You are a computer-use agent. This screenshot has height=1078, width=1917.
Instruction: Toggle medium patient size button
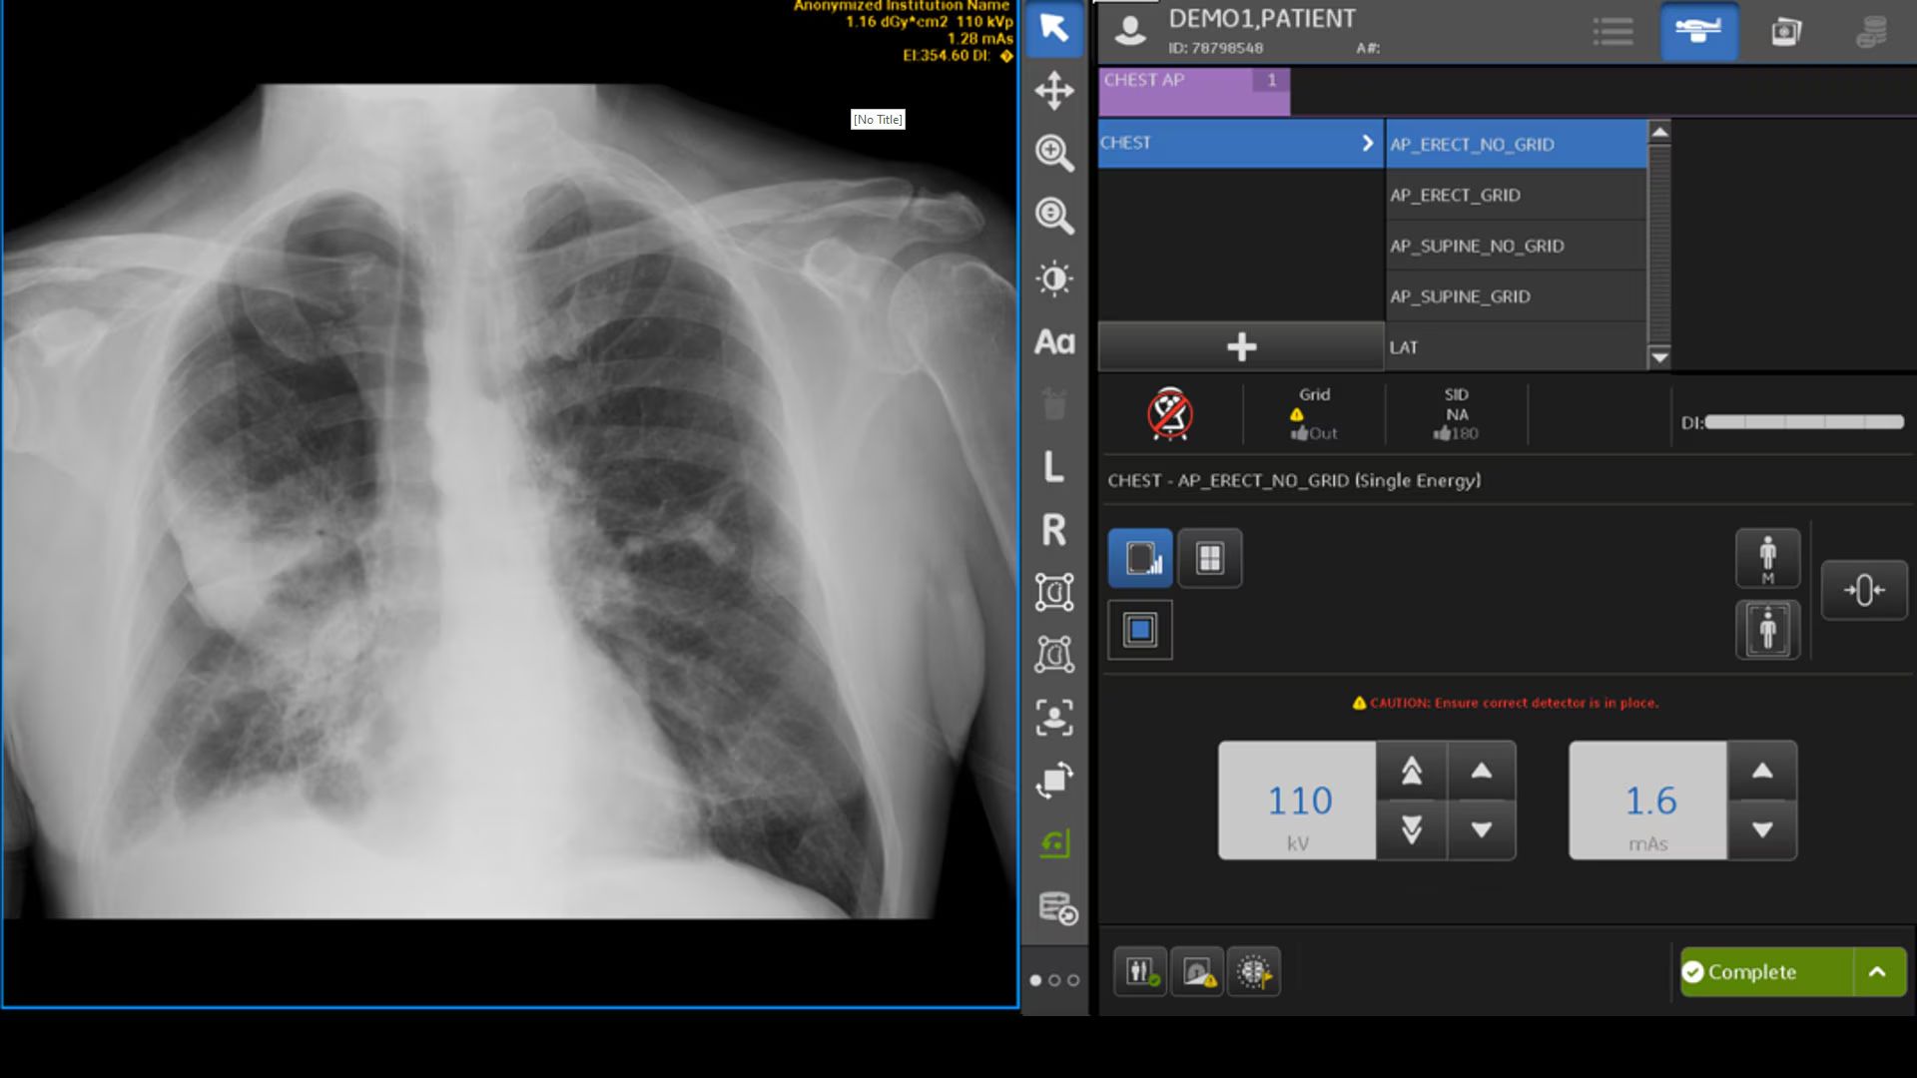[1767, 558]
